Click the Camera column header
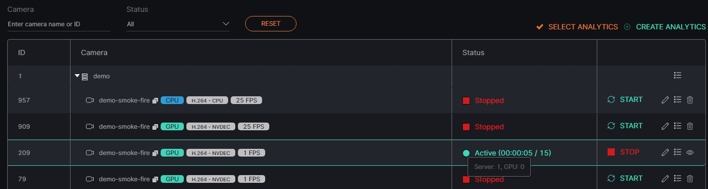708x189 pixels. tap(94, 53)
